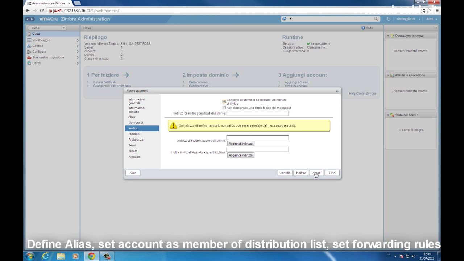Click Aggiungi indirizzo for hidden forwarding

pos(241,144)
